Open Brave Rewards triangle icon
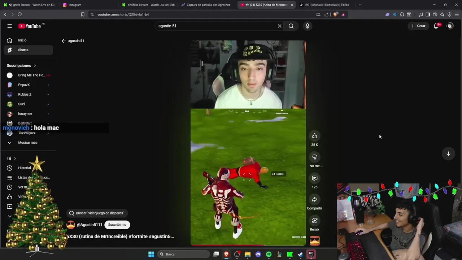The image size is (462, 260). point(343,14)
